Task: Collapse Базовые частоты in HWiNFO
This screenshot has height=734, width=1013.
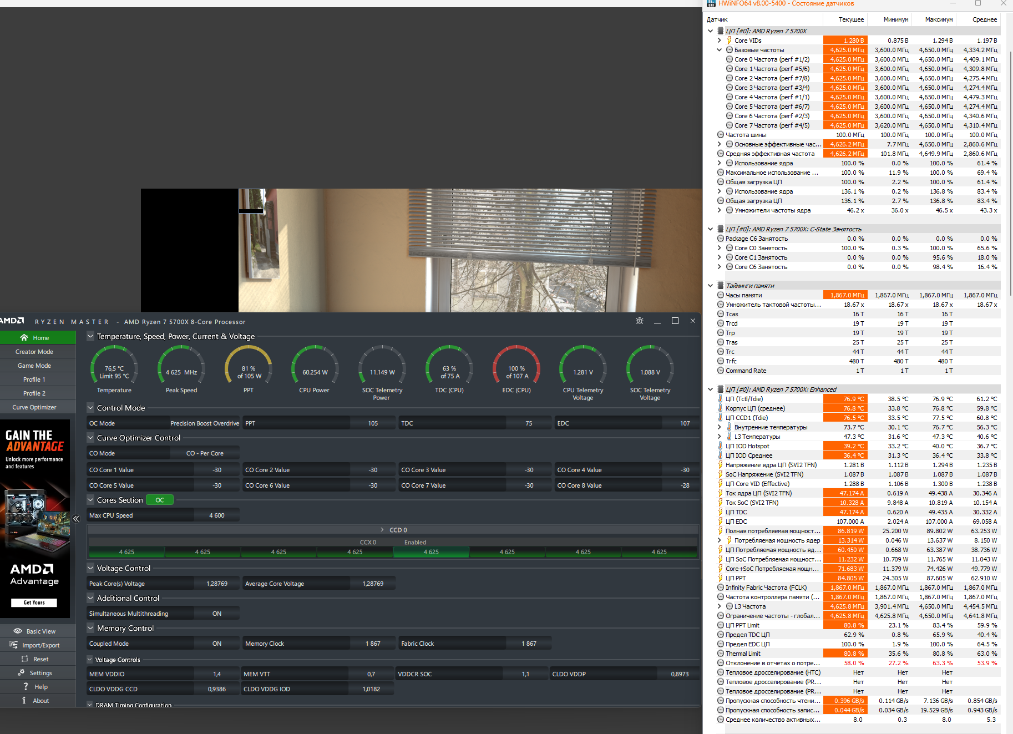Action: point(720,50)
